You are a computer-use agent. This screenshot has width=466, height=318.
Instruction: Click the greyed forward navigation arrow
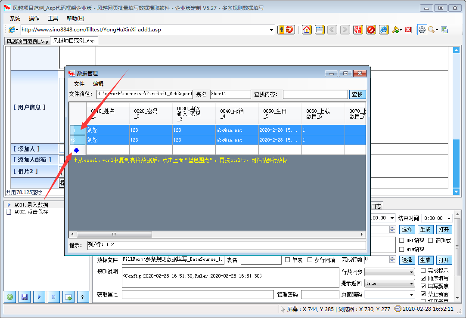[345, 30]
